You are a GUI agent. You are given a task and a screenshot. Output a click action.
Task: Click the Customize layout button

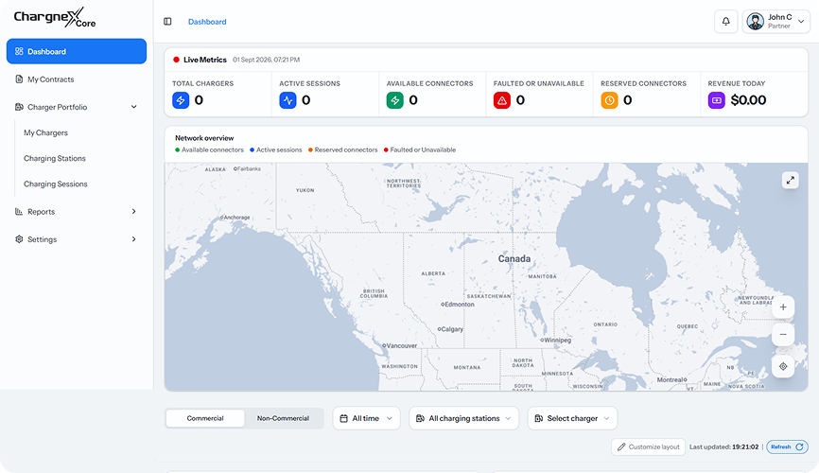(x=648, y=447)
